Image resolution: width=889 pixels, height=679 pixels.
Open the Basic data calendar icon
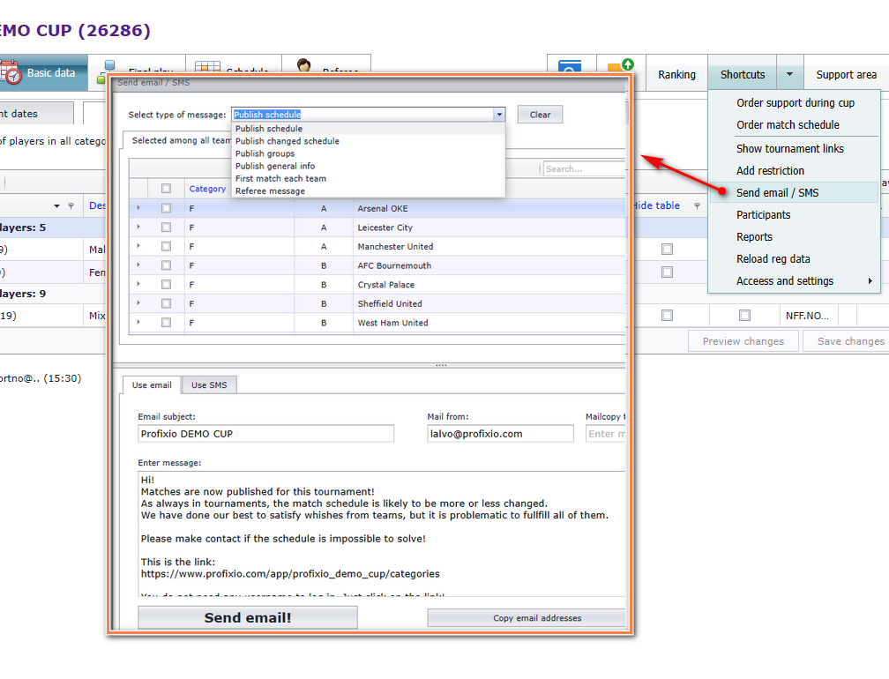[x=11, y=72]
